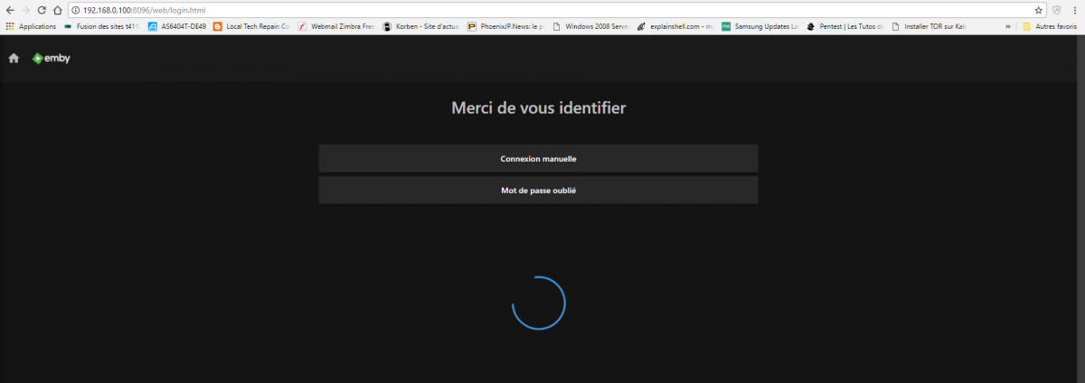Expand hidden bookmarks double chevron
The width and height of the screenshot is (1085, 383).
(x=1007, y=26)
